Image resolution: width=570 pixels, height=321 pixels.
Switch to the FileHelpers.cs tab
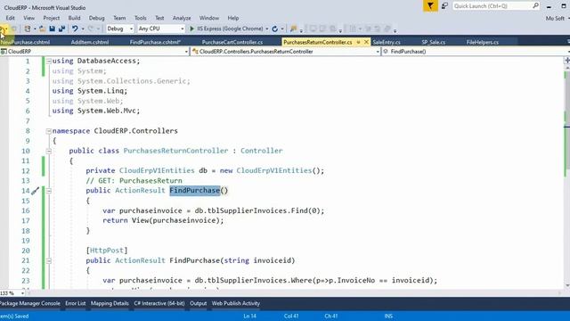(483, 42)
